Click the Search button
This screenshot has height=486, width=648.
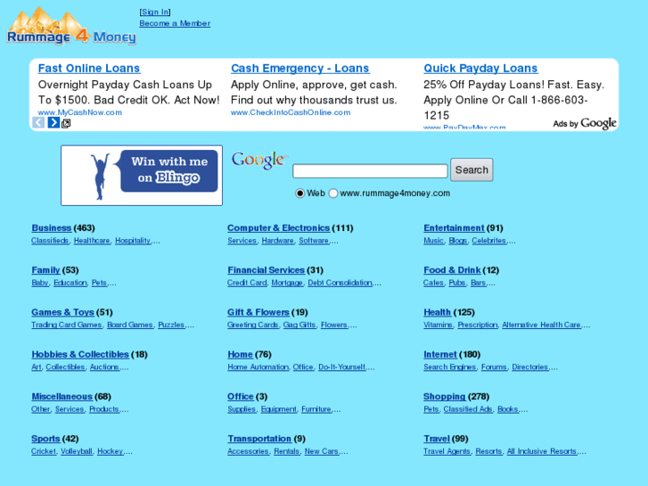click(x=472, y=170)
